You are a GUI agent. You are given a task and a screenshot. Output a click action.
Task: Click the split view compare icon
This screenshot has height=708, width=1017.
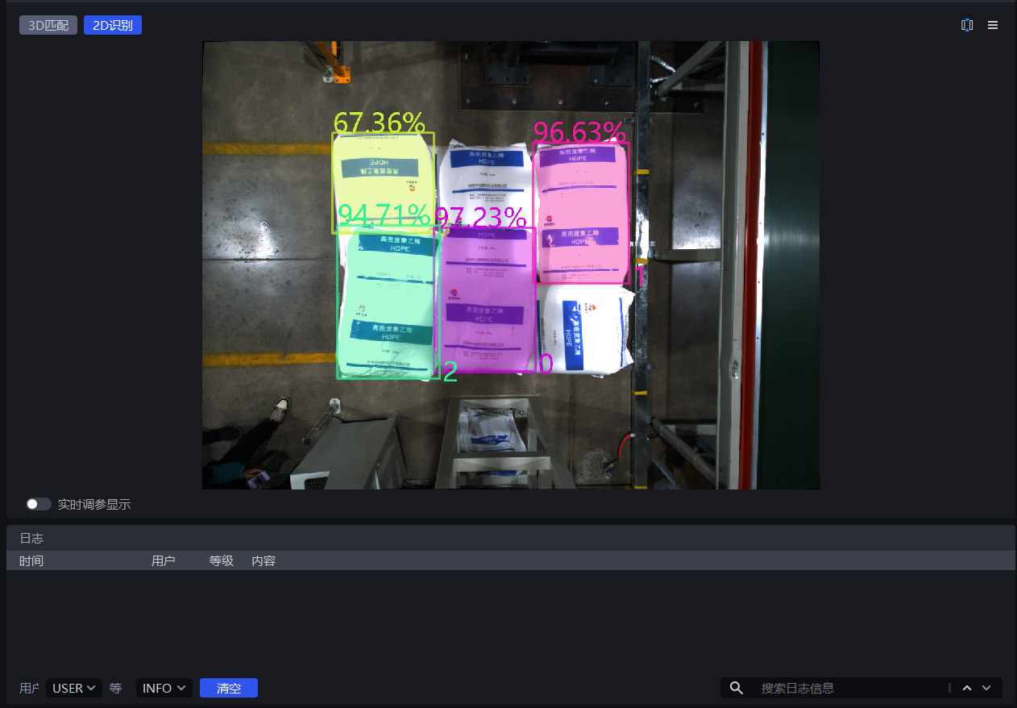[x=967, y=25]
